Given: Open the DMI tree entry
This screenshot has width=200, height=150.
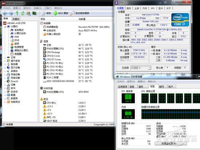Looking at the screenshot, I should [x=15, y=37].
